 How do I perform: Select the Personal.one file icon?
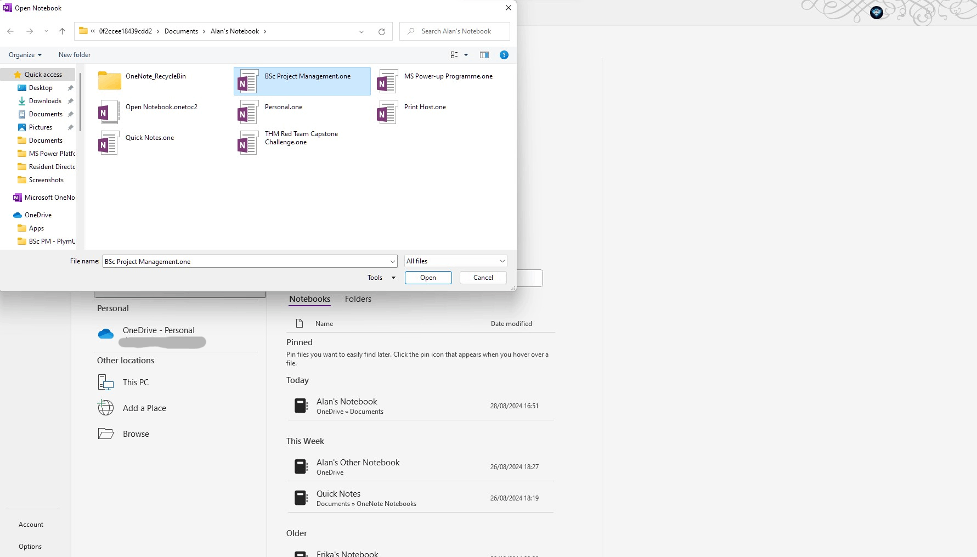248,112
